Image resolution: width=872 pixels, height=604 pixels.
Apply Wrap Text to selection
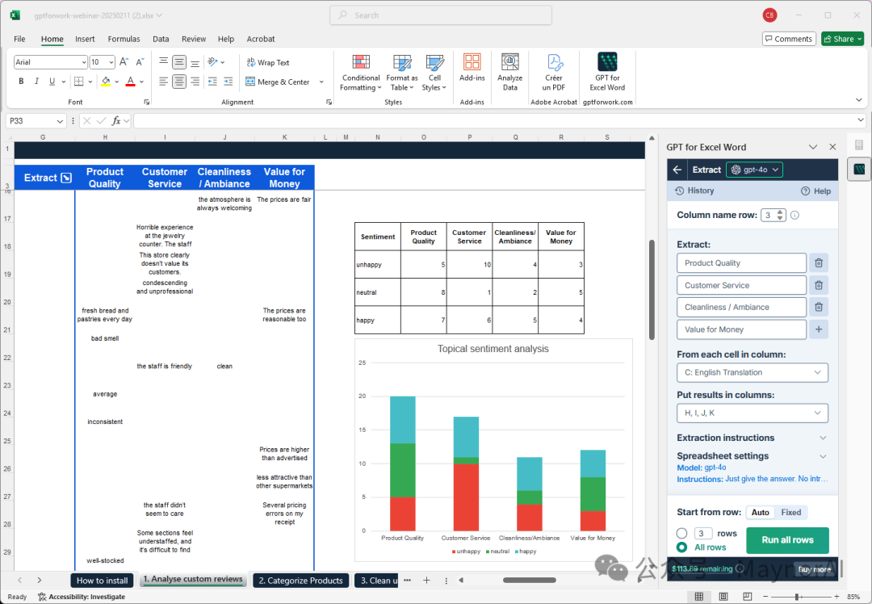[x=267, y=61]
